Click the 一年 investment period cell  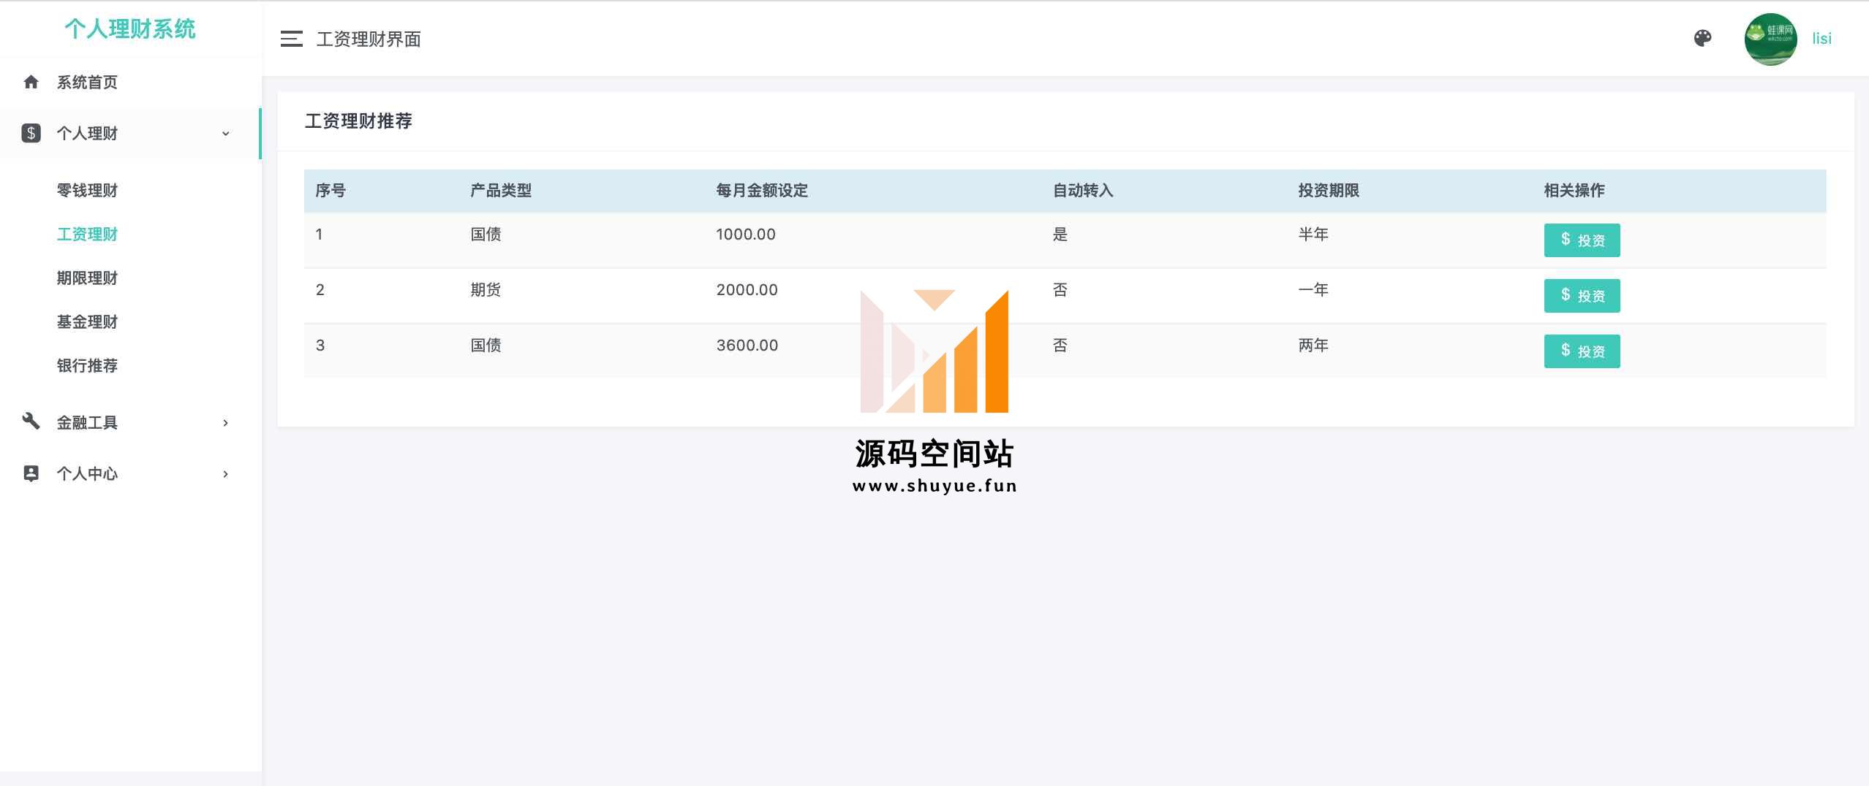click(x=1313, y=290)
